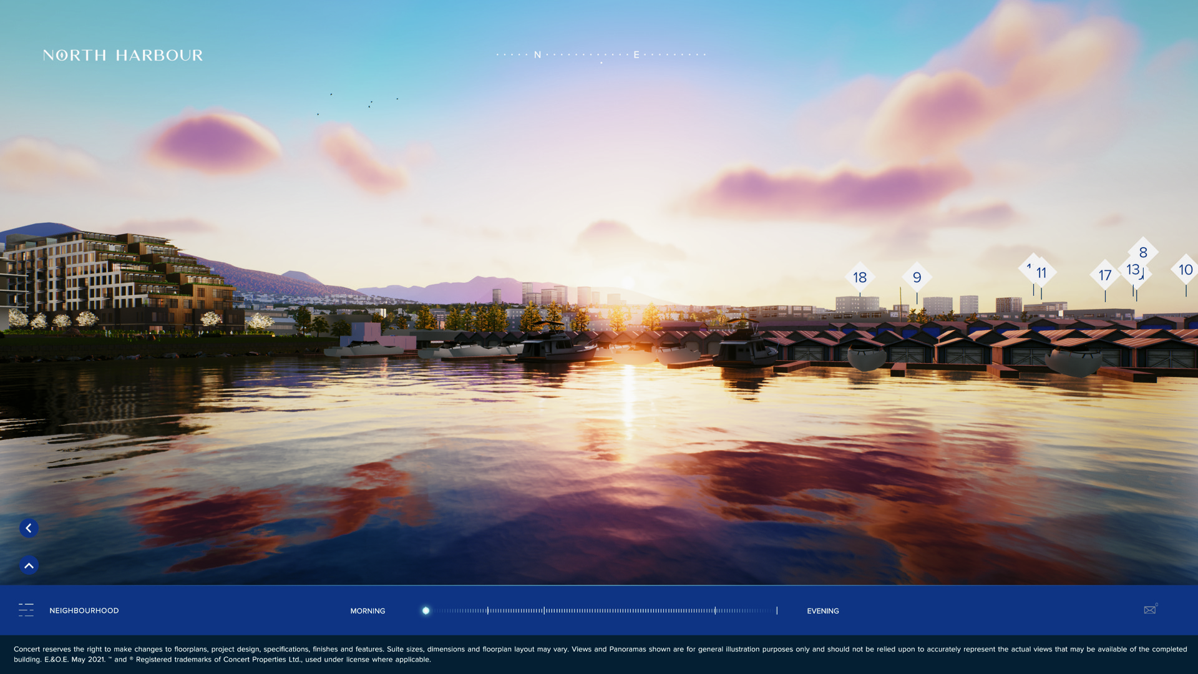Open location marker 9
The height and width of the screenshot is (674, 1198).
coord(917,277)
